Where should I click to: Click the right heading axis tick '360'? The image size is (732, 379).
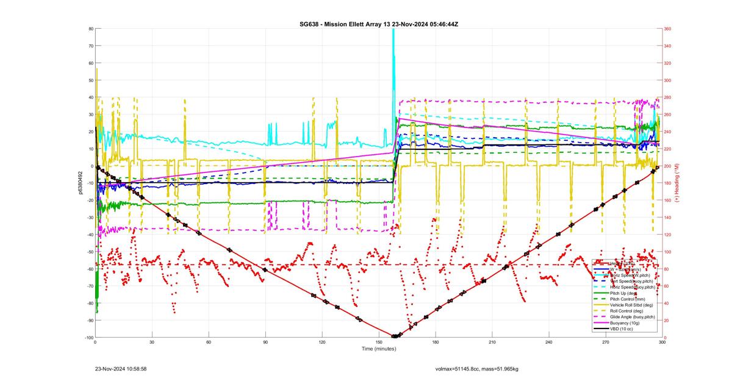(x=668, y=29)
